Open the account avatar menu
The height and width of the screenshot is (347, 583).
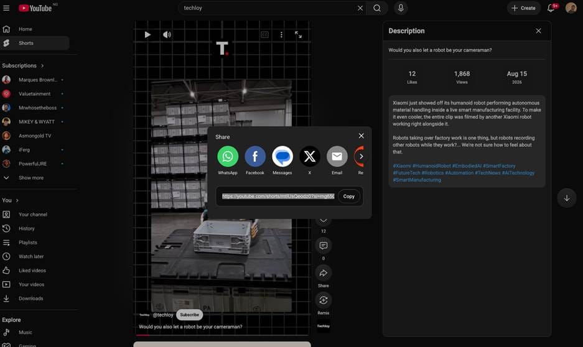point(571,8)
